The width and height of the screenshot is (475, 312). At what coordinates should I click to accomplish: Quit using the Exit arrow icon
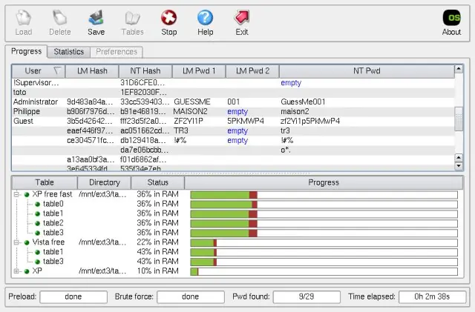[242, 18]
